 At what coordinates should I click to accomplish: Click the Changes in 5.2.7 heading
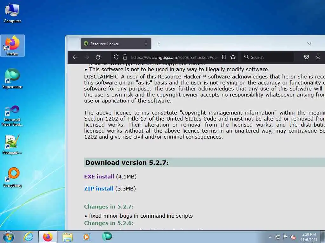tap(109, 207)
